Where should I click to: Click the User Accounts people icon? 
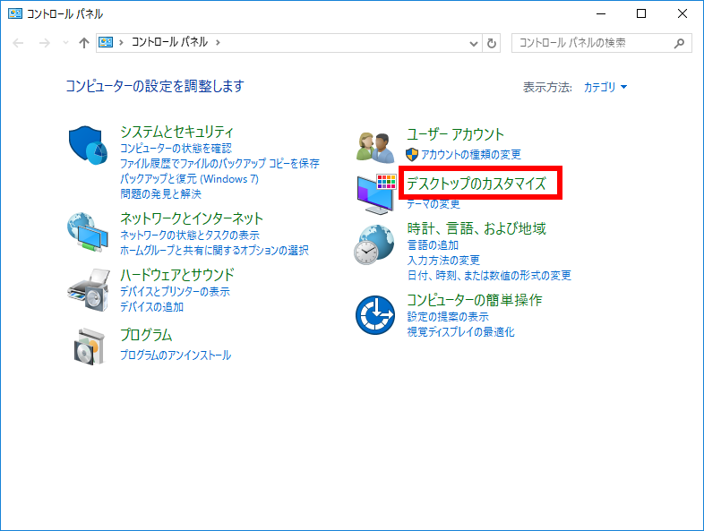[375, 147]
